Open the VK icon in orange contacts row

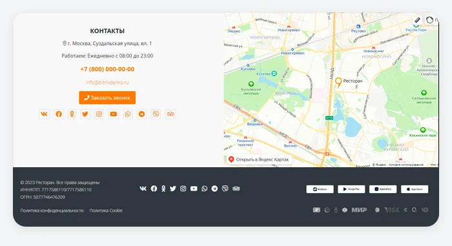[x=44, y=114]
